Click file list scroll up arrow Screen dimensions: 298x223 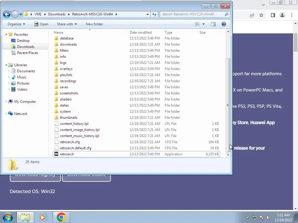click(228, 31)
